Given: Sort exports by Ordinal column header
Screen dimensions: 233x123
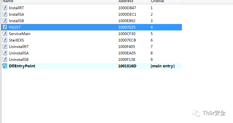Looking at the screenshot, I should (x=166, y=1).
